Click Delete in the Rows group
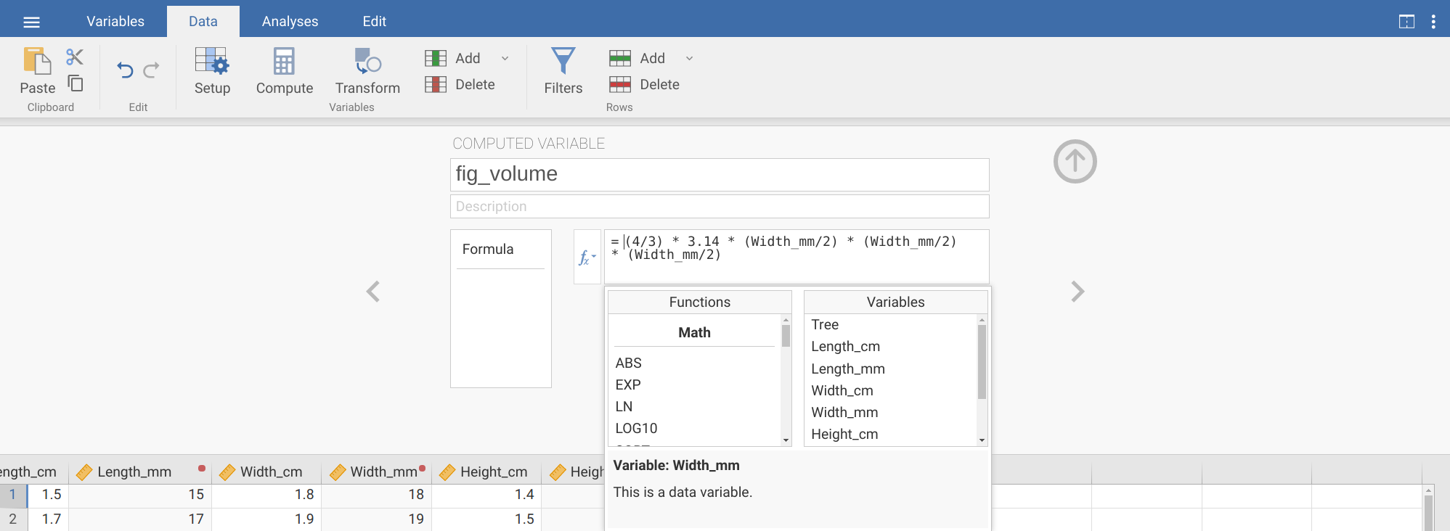Screen dimensions: 1450x531 645,85
